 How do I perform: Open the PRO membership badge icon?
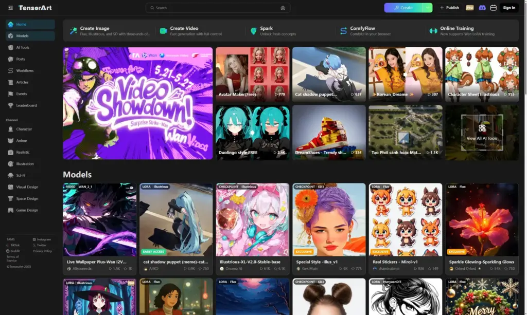tap(469, 8)
